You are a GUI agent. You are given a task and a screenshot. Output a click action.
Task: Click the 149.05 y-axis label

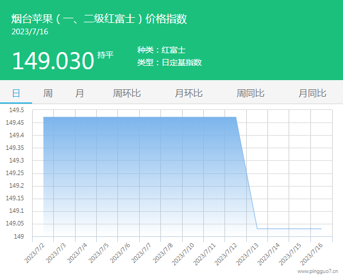click(x=15, y=223)
